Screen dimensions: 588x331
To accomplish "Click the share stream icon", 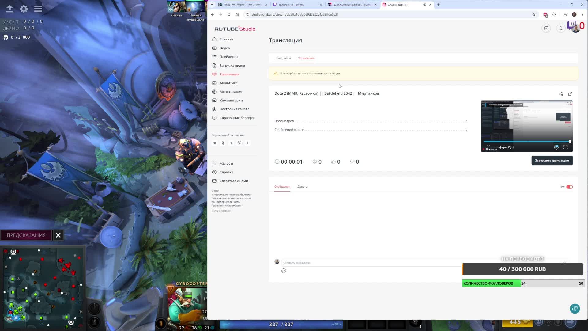I will [x=561, y=94].
